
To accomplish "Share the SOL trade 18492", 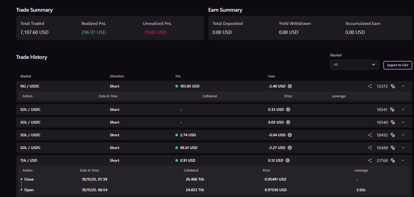I will click(x=370, y=135).
